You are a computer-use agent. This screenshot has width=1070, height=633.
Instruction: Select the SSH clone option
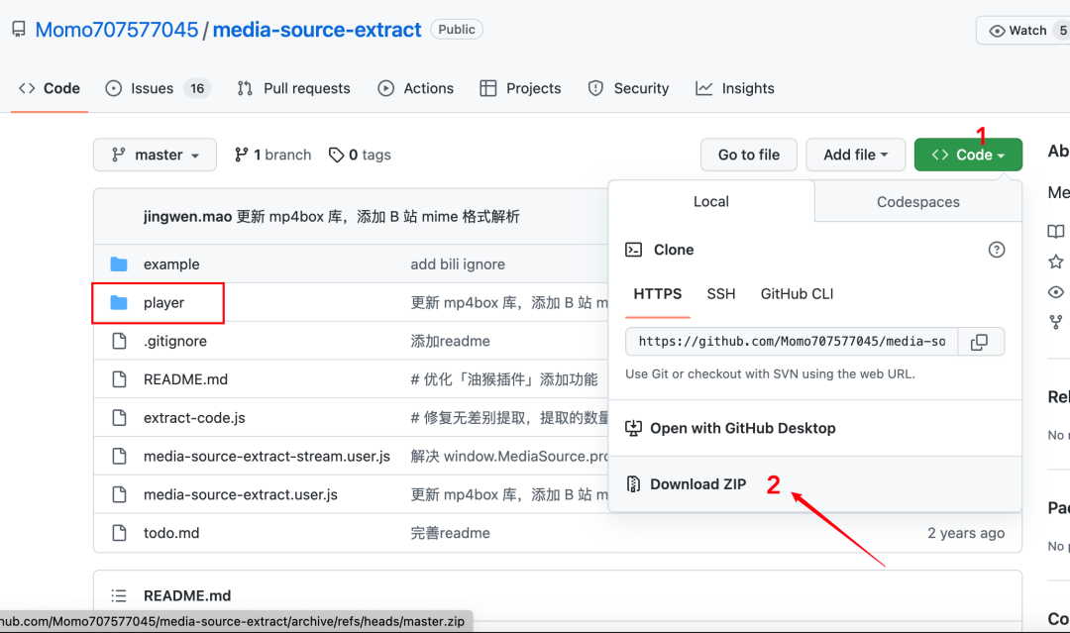click(720, 294)
